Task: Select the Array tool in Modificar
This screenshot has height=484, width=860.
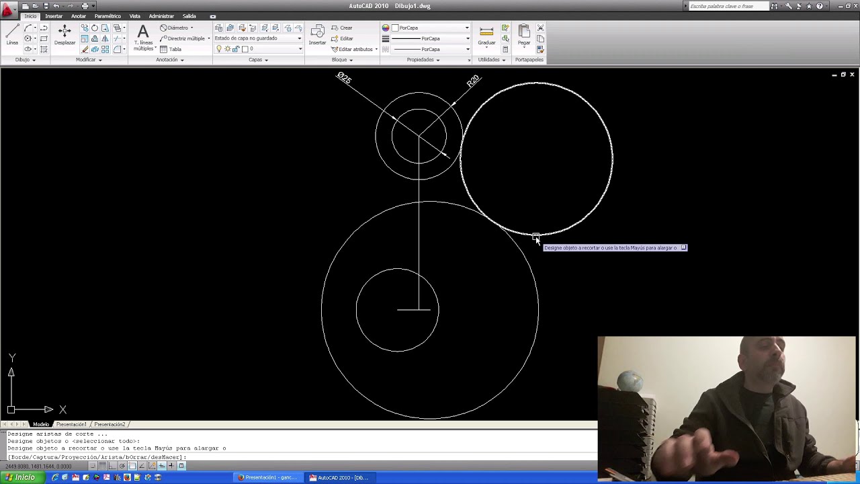Action: [105, 49]
